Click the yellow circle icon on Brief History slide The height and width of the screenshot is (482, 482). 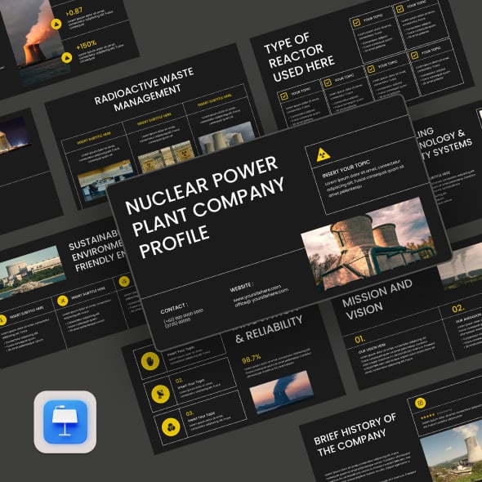[x=420, y=403]
